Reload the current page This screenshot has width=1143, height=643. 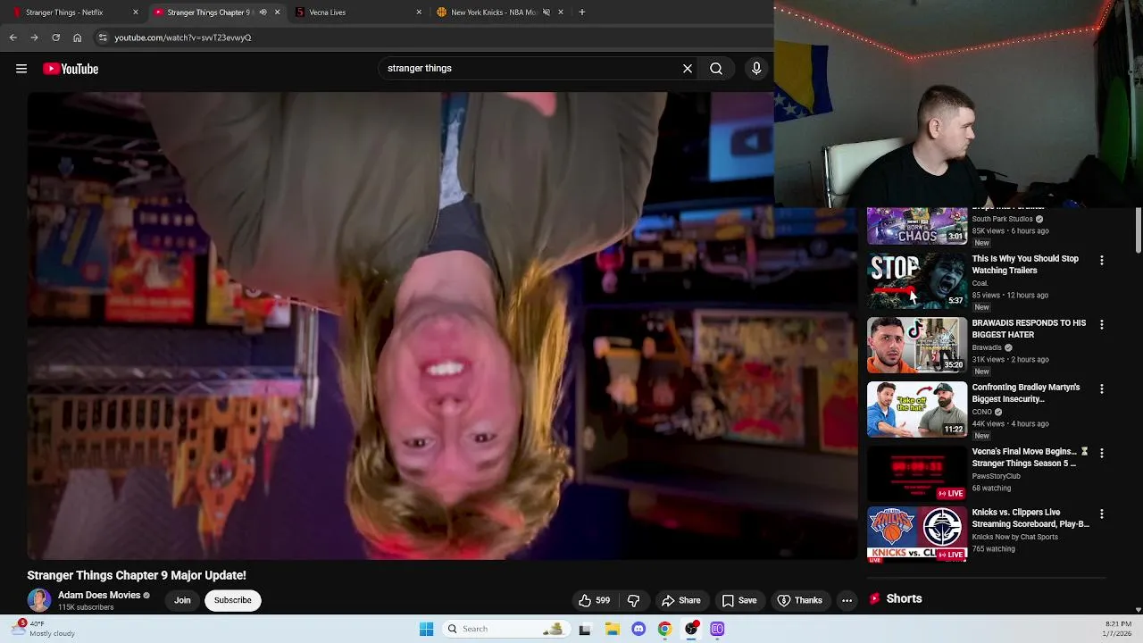point(55,38)
